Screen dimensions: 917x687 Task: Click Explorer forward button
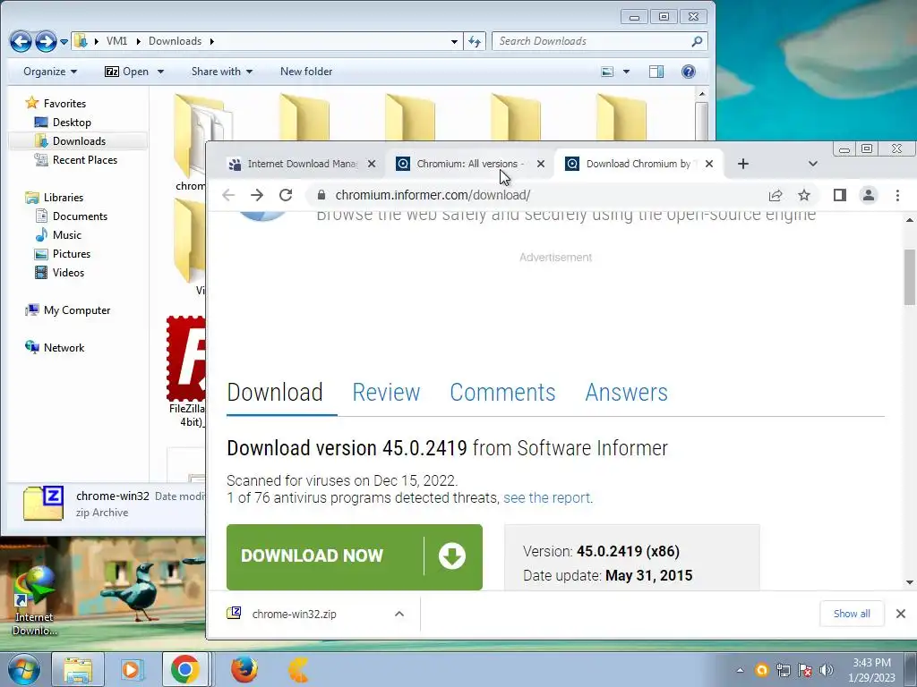[x=46, y=41]
